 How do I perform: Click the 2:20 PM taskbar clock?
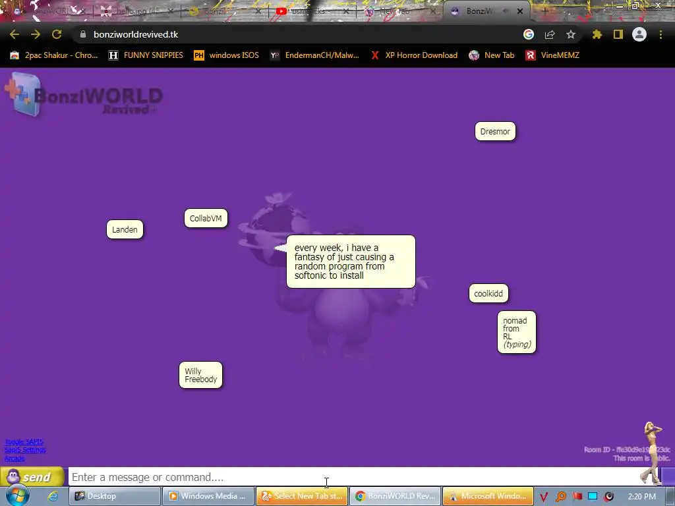coord(642,497)
